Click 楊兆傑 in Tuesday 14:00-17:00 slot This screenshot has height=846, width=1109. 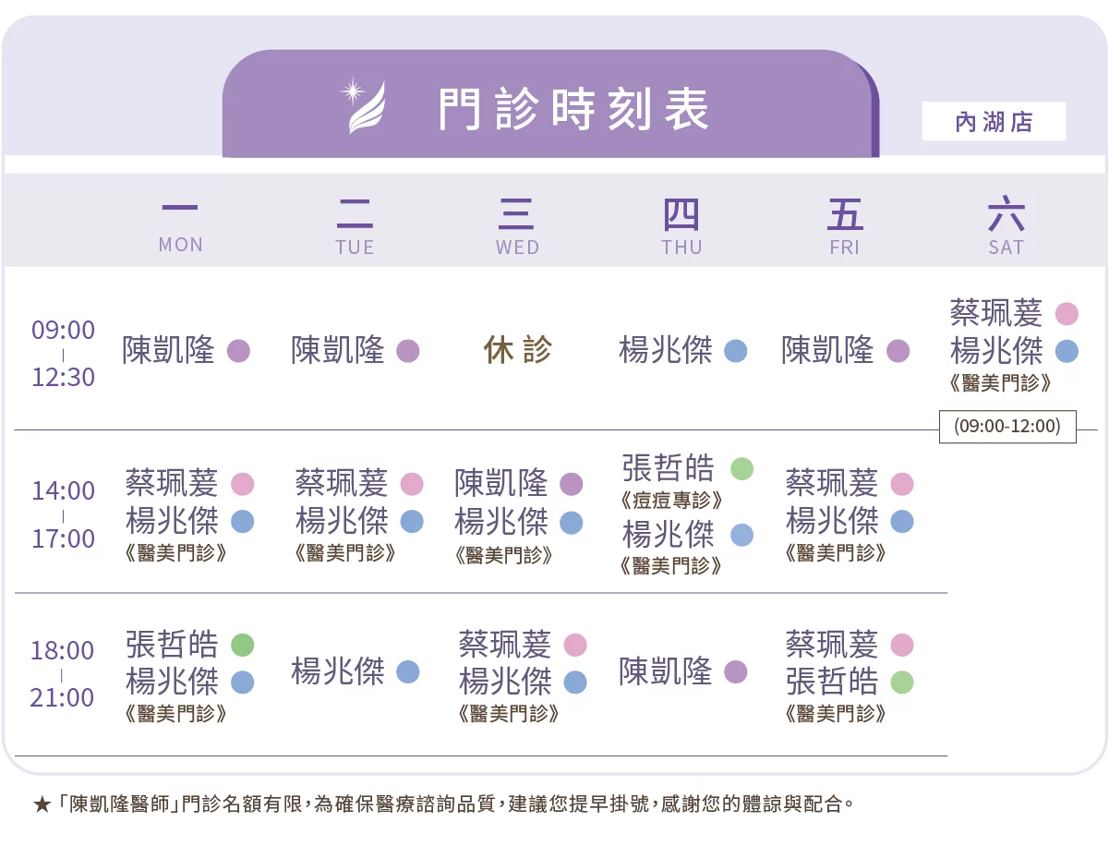(x=342, y=521)
